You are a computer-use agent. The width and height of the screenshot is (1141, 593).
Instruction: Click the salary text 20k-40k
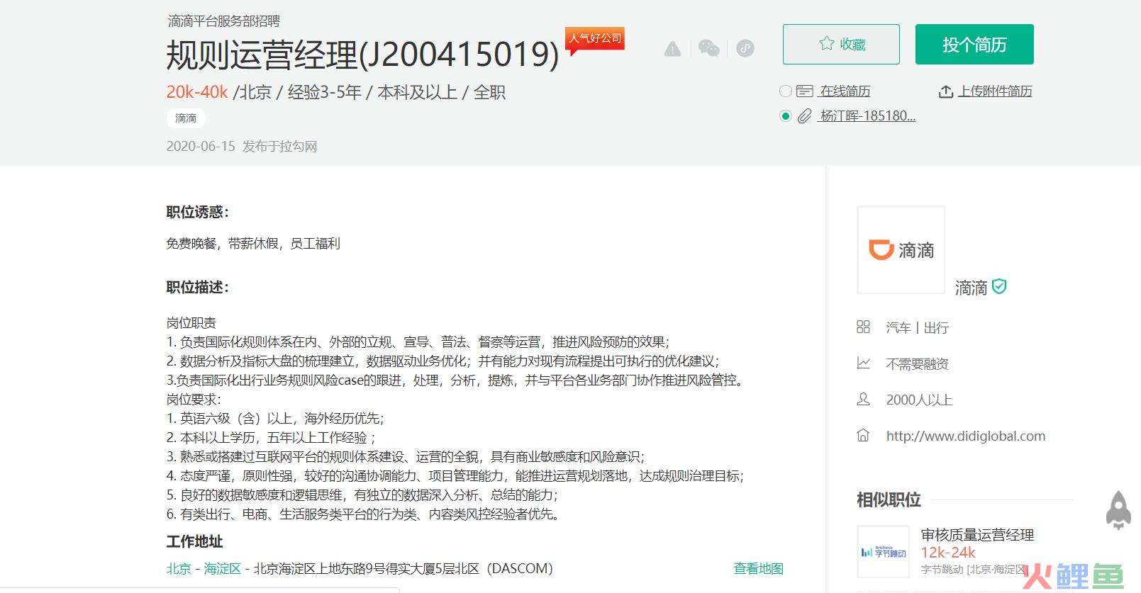pos(197,92)
